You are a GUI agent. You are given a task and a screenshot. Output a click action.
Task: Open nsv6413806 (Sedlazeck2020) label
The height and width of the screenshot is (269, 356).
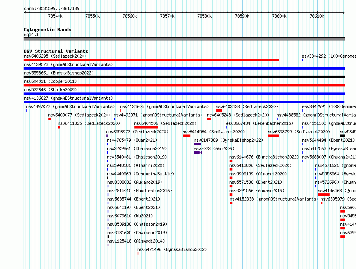pos(260,165)
